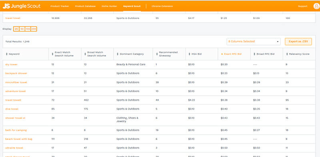Sort by Keyword column arrows
This screenshot has width=320, height=157.
pos(7,54)
